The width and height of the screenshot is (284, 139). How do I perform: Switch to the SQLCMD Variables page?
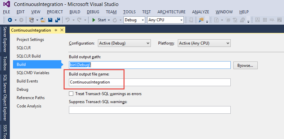33,73
